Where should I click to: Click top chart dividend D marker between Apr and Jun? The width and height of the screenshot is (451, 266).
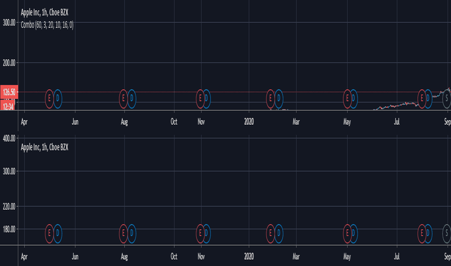click(58, 99)
